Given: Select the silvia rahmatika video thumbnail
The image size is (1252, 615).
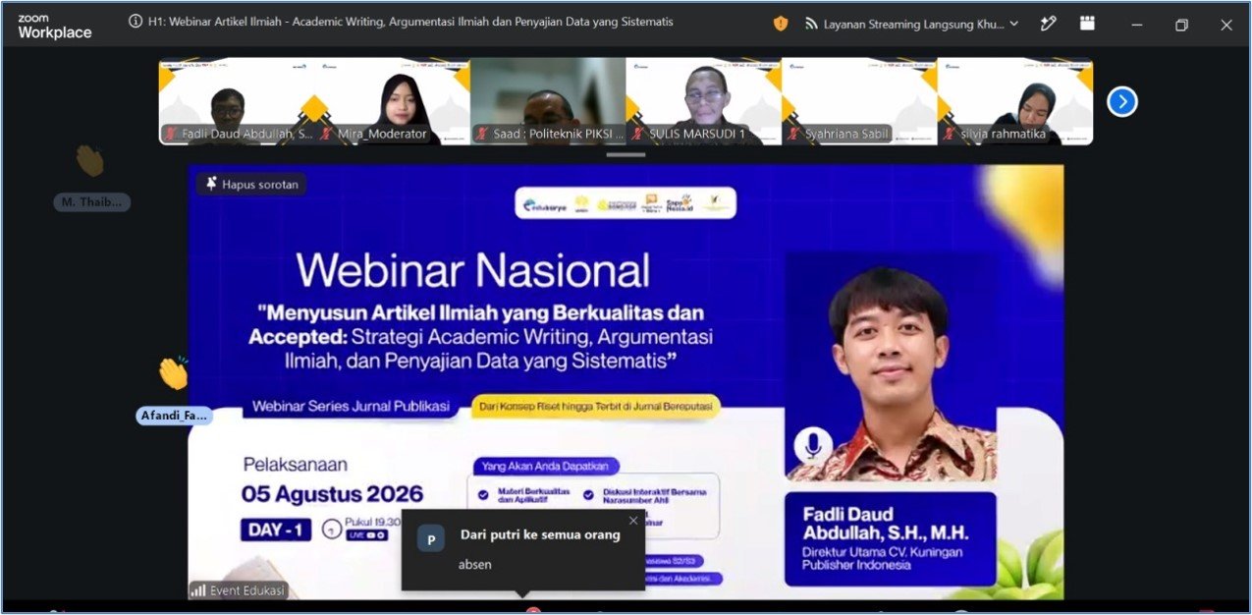Looking at the screenshot, I should tap(1015, 101).
